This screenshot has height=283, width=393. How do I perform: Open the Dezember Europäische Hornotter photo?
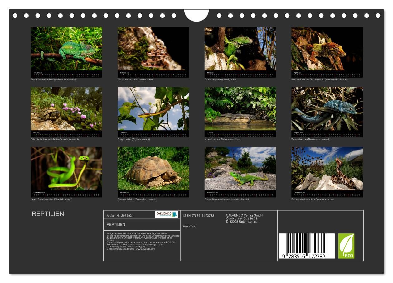click(x=327, y=169)
